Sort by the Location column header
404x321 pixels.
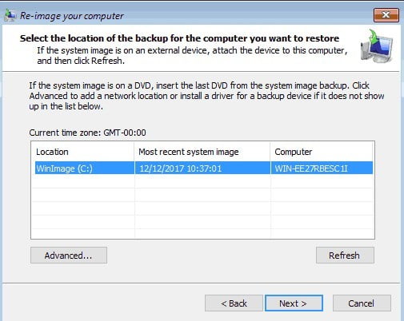(x=82, y=152)
